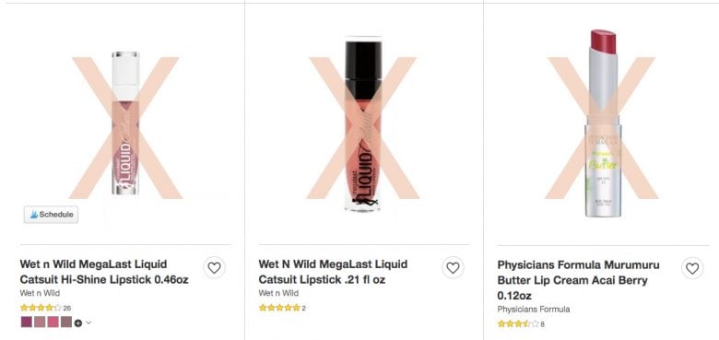Viewport: 719px width, 340px height.
Task: Expand color options chevron arrow
Action: pyautogui.click(x=88, y=322)
